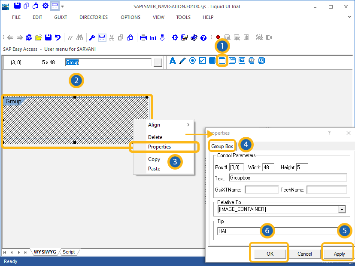Click the red record dot icon

(218, 38)
